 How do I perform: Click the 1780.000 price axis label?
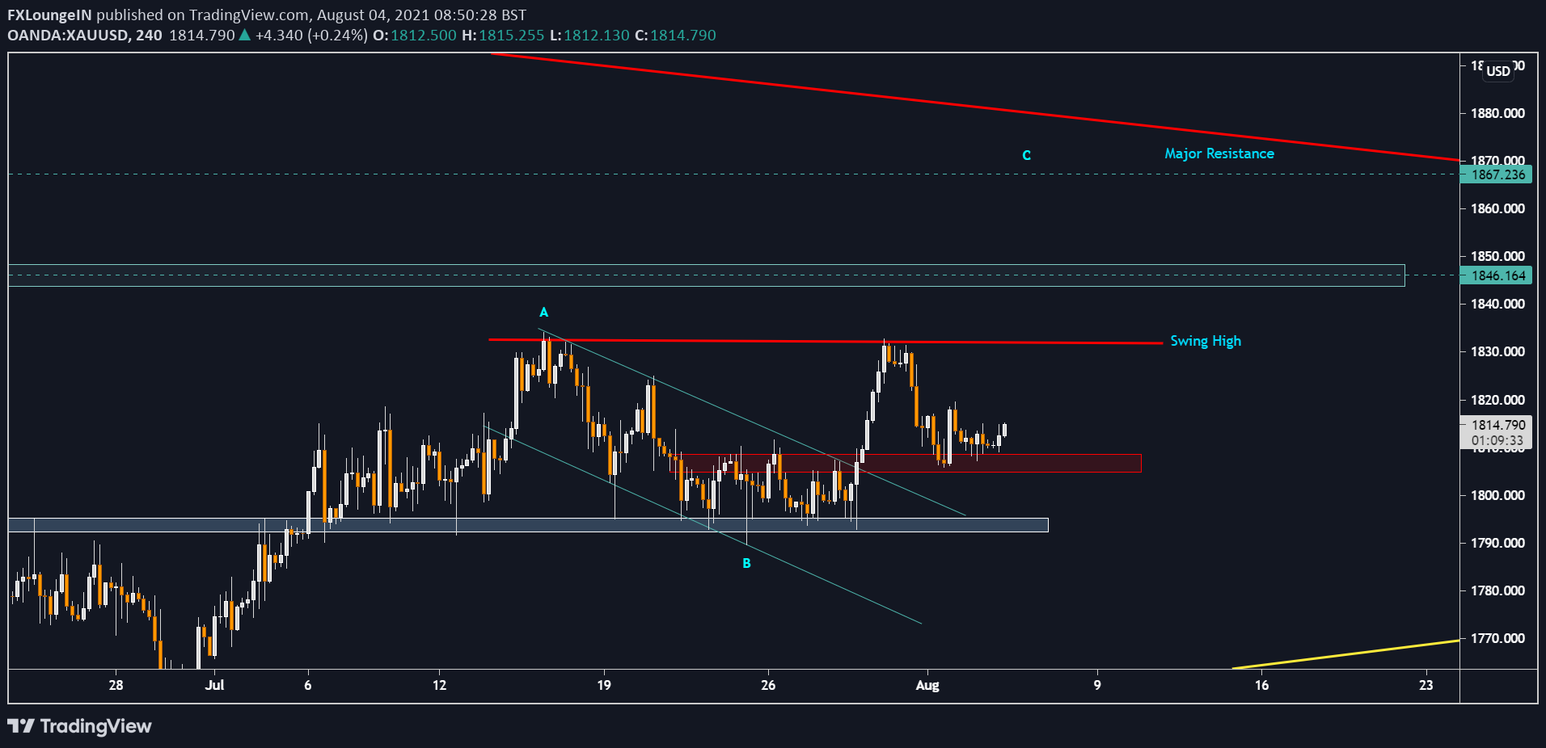tap(1498, 590)
